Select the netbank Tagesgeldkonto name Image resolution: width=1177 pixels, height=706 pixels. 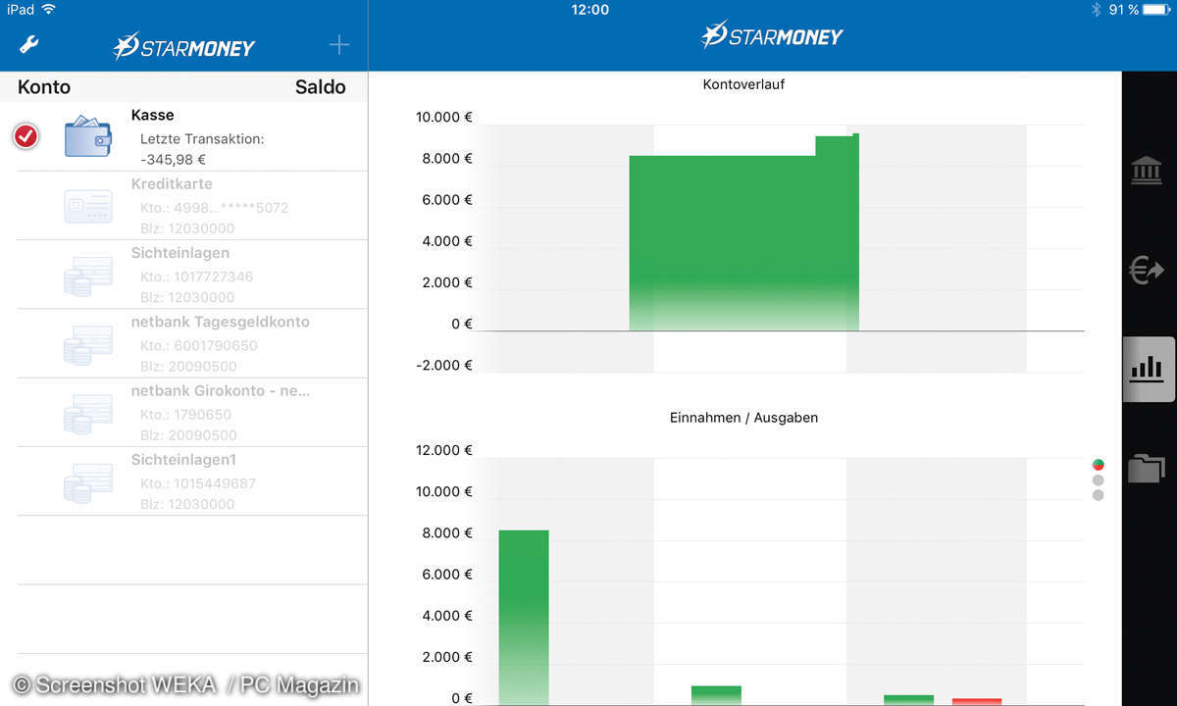(221, 322)
